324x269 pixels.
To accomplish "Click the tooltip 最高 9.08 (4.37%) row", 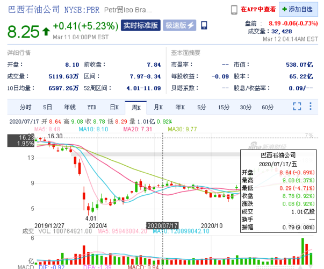I will point(278,180).
